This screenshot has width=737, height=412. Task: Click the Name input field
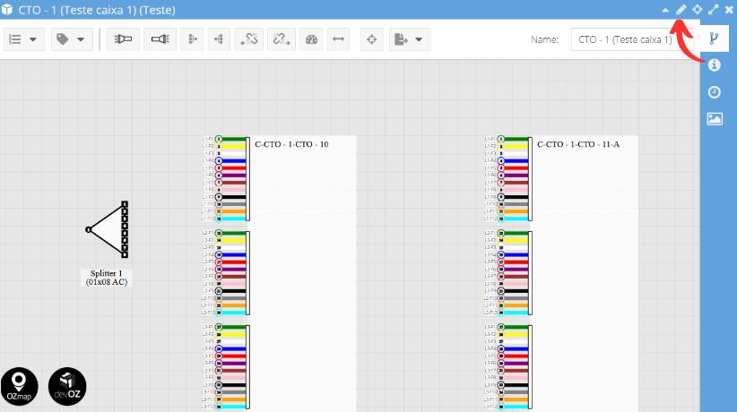click(632, 39)
